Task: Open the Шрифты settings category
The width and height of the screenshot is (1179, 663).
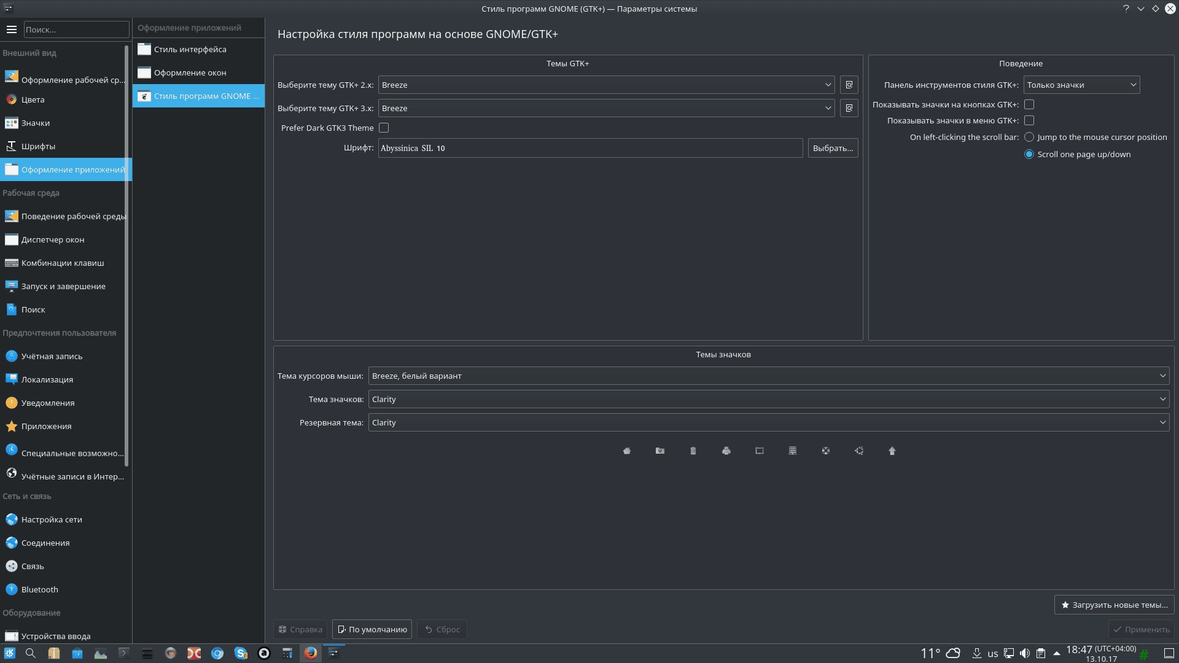Action: [66, 146]
